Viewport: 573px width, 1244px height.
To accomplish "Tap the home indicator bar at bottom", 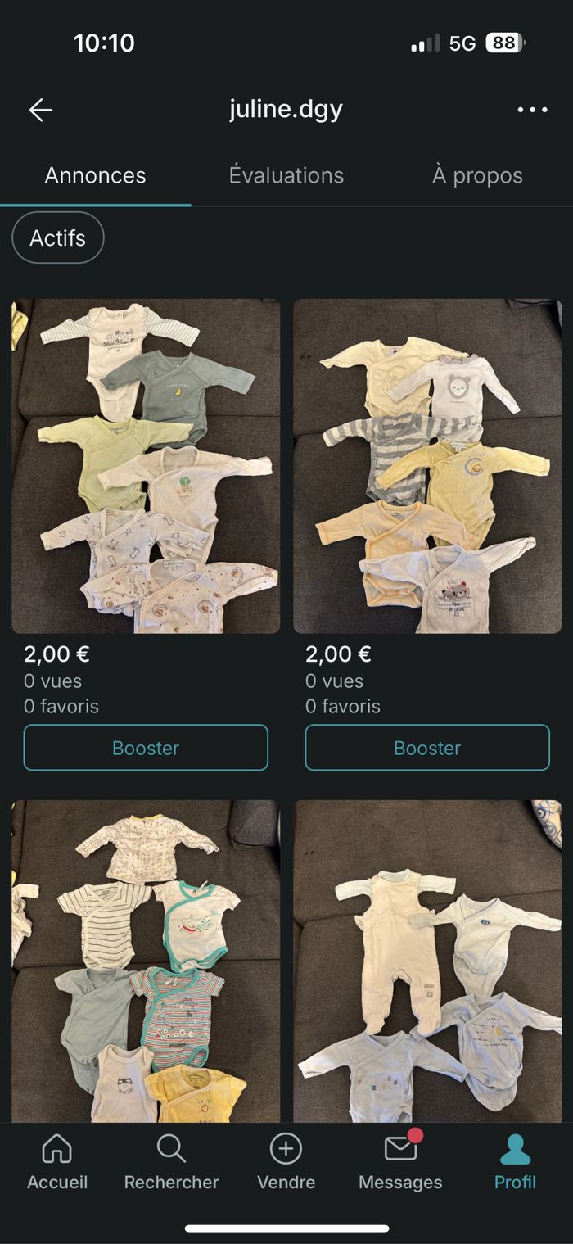I will pos(286,1228).
